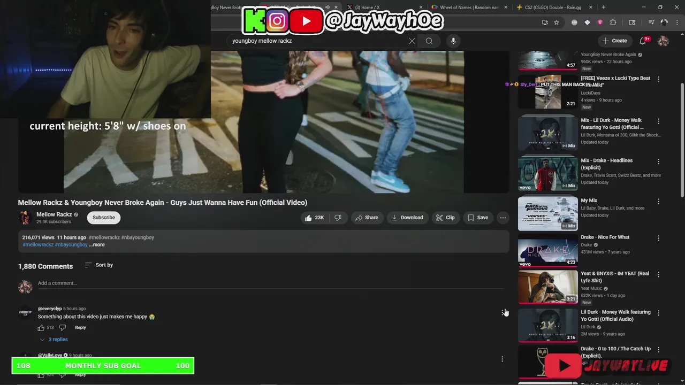Viewport: 685px width, 385px height.
Task: Open menu for Drake Headlines mix
Action: (659, 161)
